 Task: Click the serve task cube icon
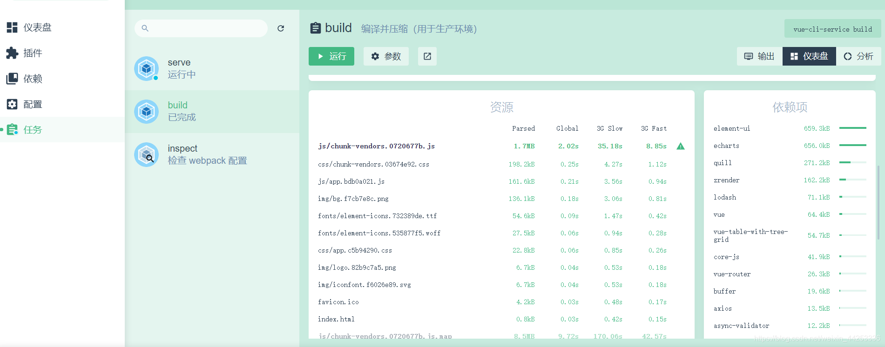(x=147, y=68)
